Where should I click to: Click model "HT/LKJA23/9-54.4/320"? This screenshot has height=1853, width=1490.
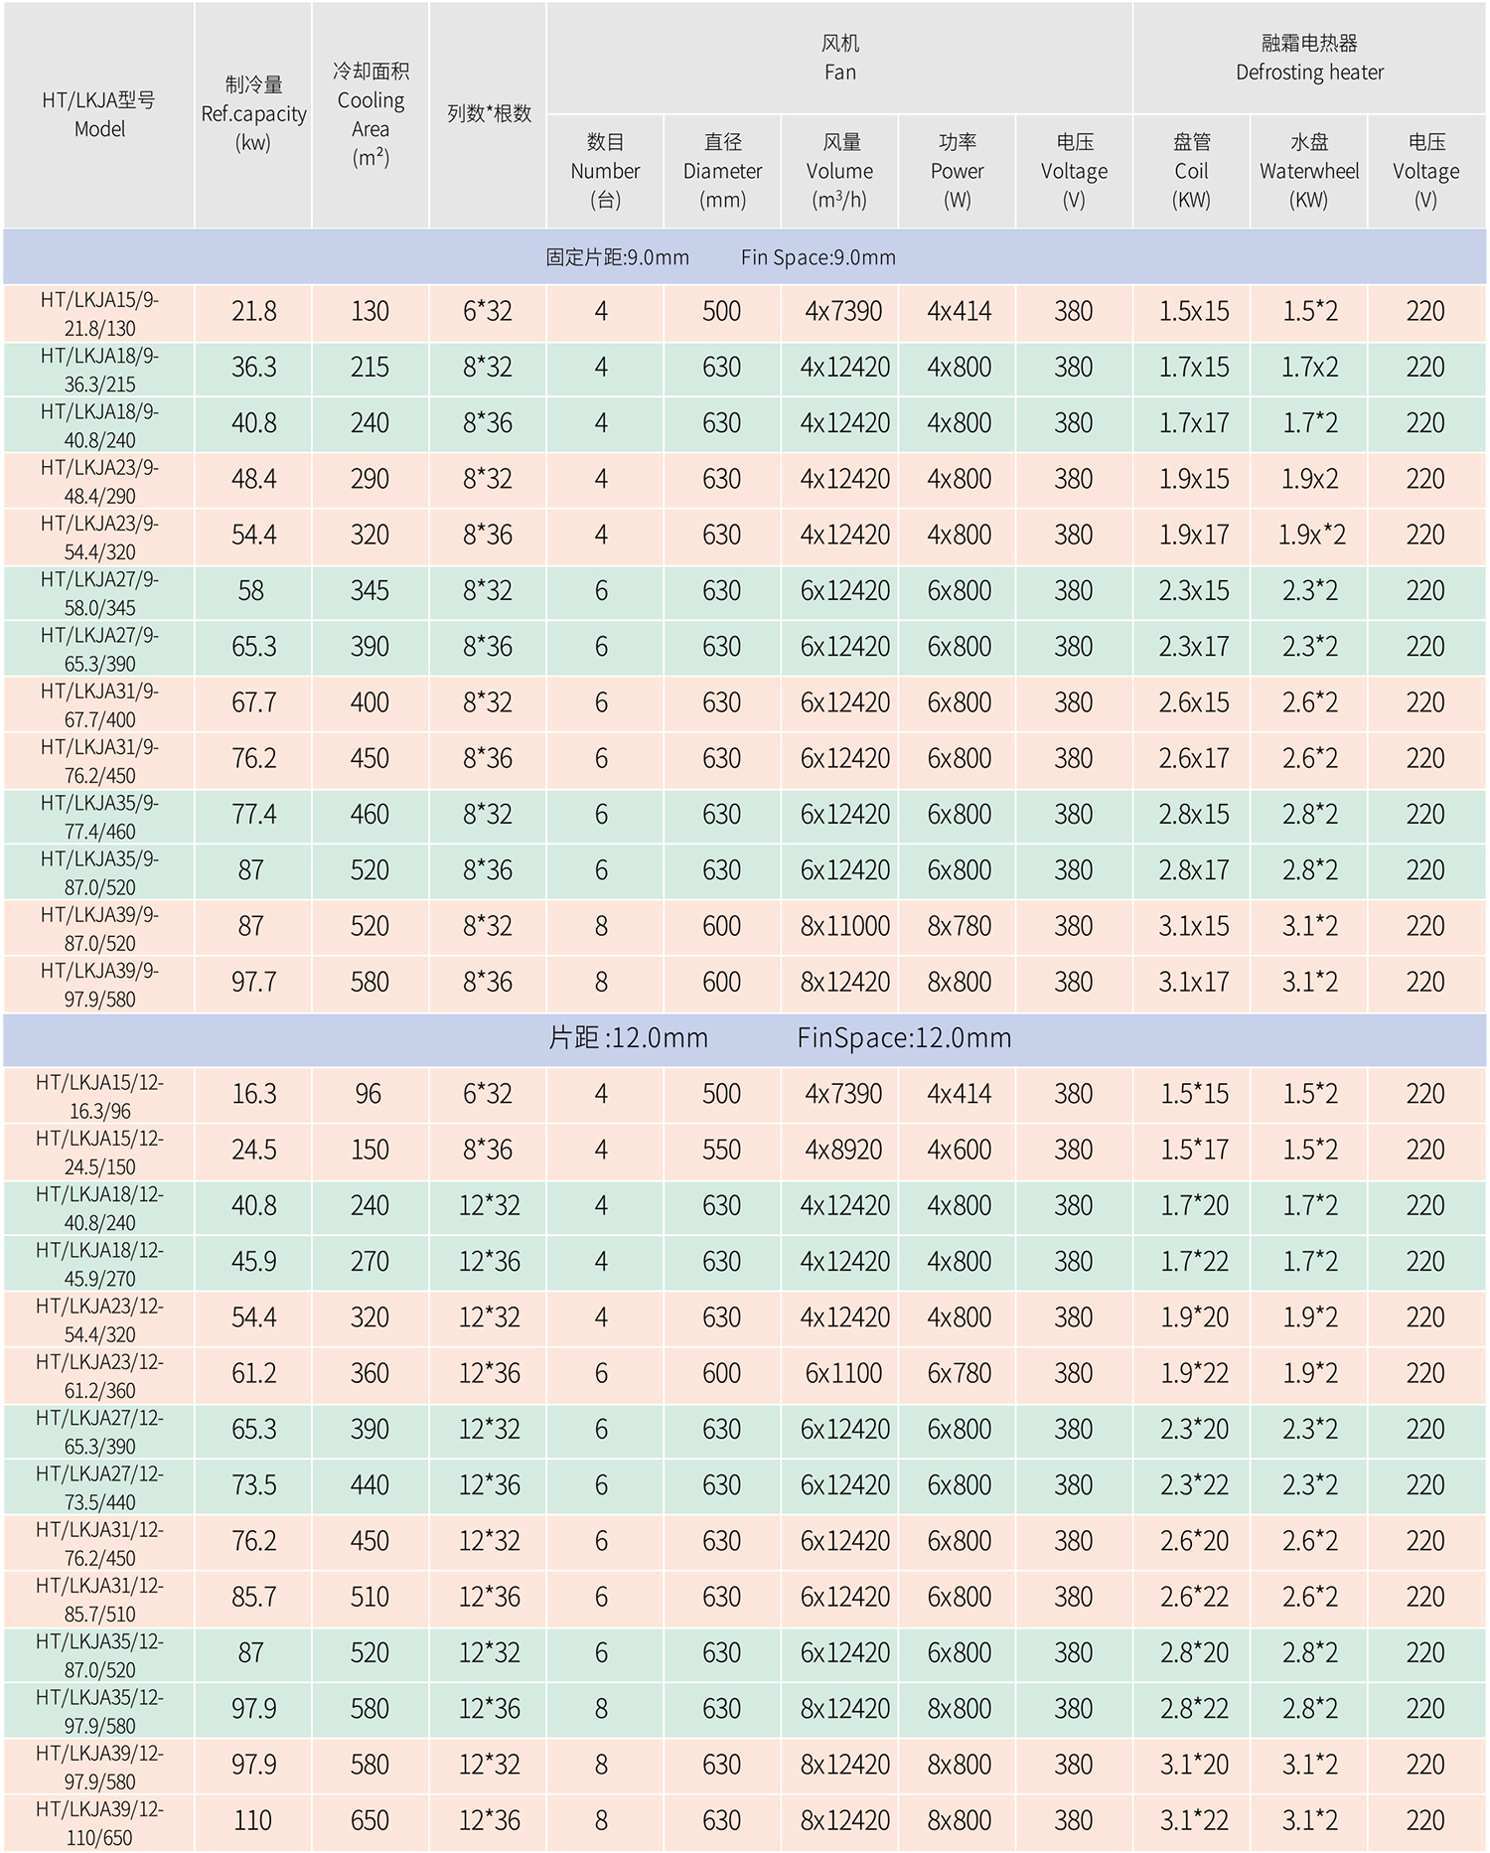[99, 537]
